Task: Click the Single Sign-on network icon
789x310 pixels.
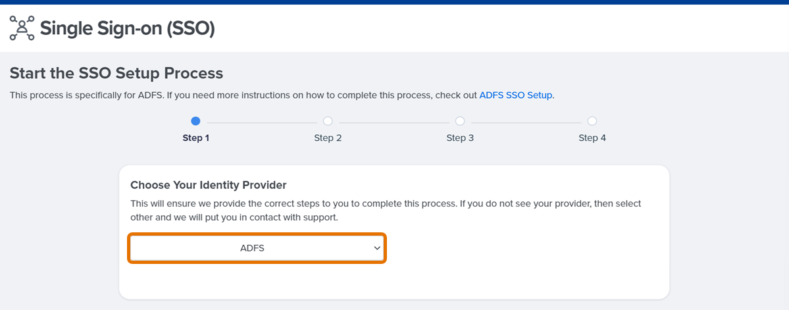Action: pyautogui.click(x=22, y=28)
